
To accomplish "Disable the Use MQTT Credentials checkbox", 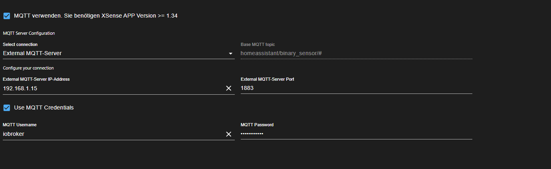I will (6, 108).
